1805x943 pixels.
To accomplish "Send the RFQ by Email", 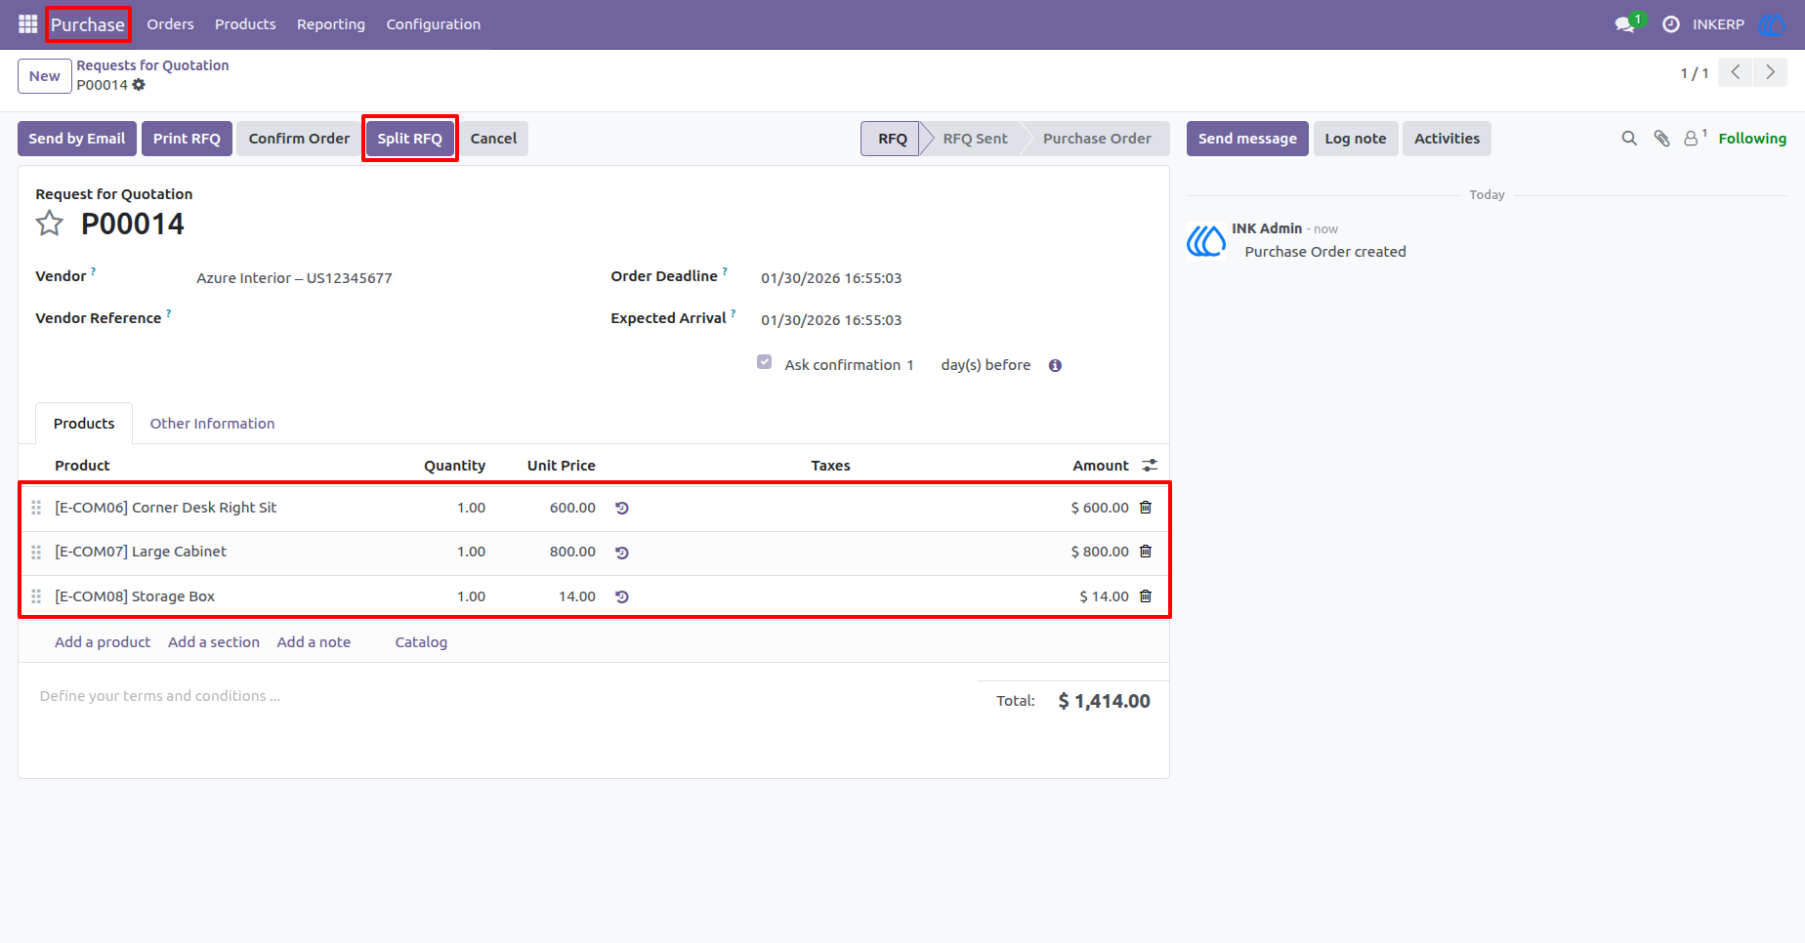I will pos(77,139).
